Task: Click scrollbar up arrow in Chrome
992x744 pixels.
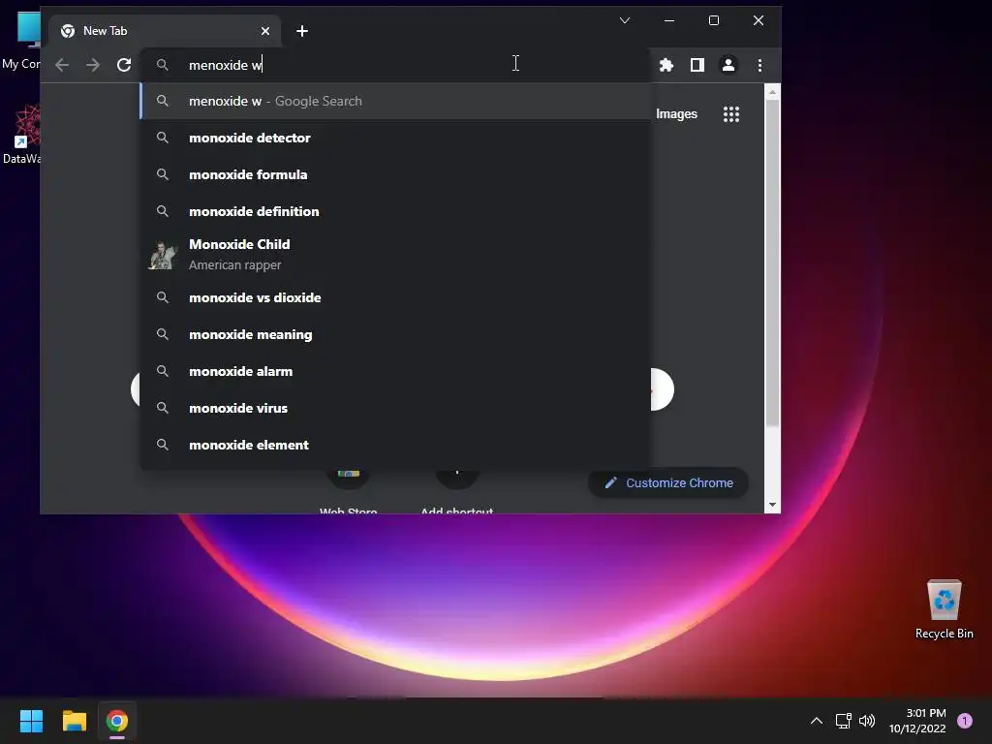Action: click(x=772, y=92)
